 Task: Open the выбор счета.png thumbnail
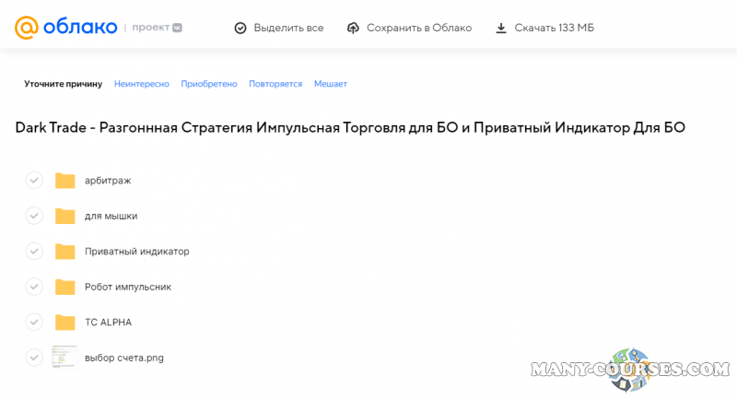[x=64, y=358]
